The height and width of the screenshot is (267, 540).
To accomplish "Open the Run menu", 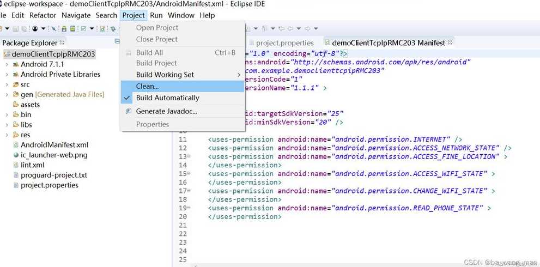I will [x=156, y=15].
